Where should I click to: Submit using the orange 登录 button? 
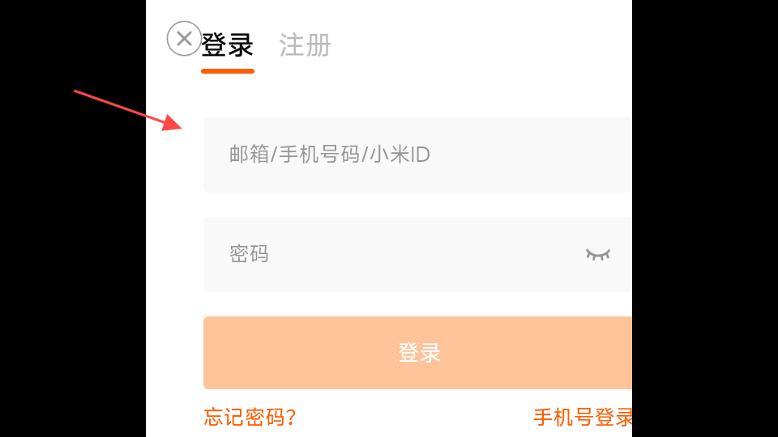click(418, 353)
